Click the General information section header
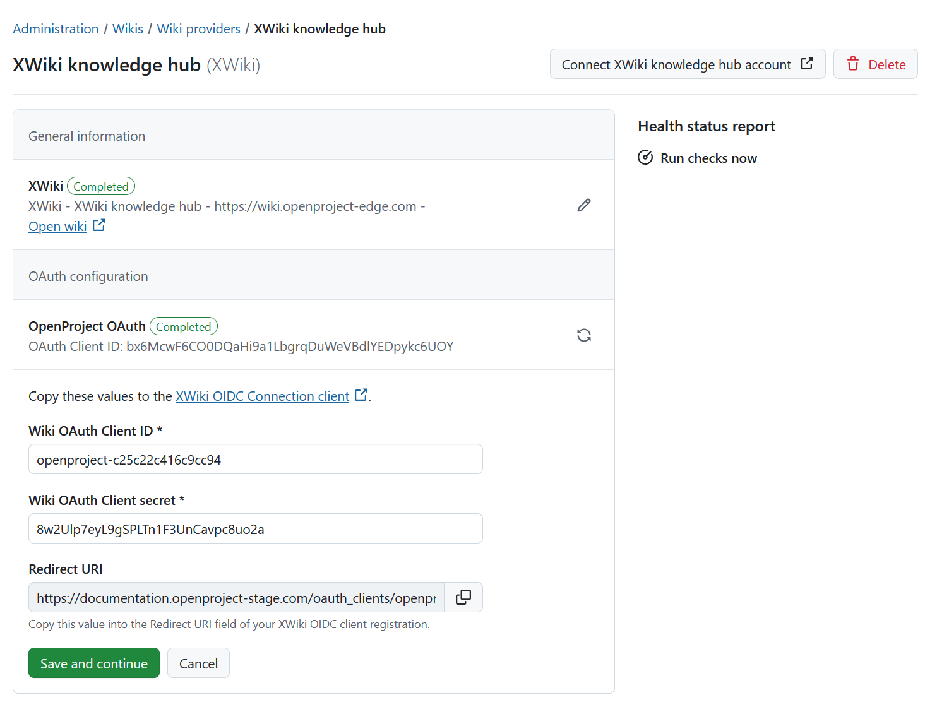Screen dimensions: 925x707 (x=314, y=135)
